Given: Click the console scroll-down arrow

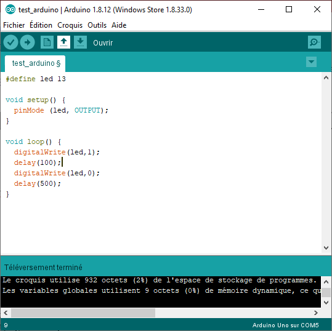Looking at the screenshot, I should point(326,303).
